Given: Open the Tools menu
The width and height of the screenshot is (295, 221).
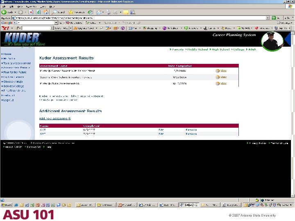Looking at the screenshot, I should coord(43,7).
